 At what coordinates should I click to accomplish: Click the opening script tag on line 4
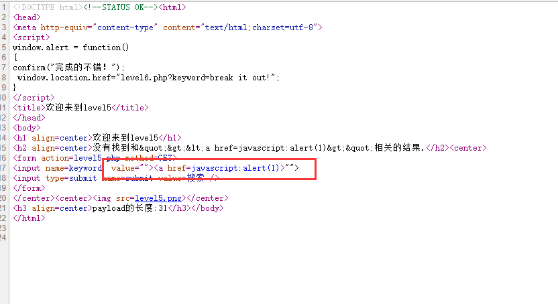pyautogui.click(x=32, y=37)
